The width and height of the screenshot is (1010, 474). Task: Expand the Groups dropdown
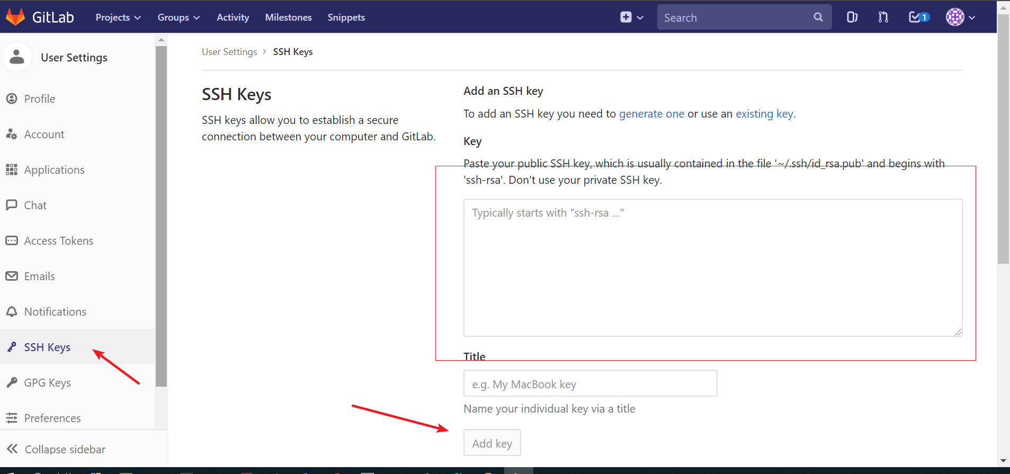coord(178,17)
